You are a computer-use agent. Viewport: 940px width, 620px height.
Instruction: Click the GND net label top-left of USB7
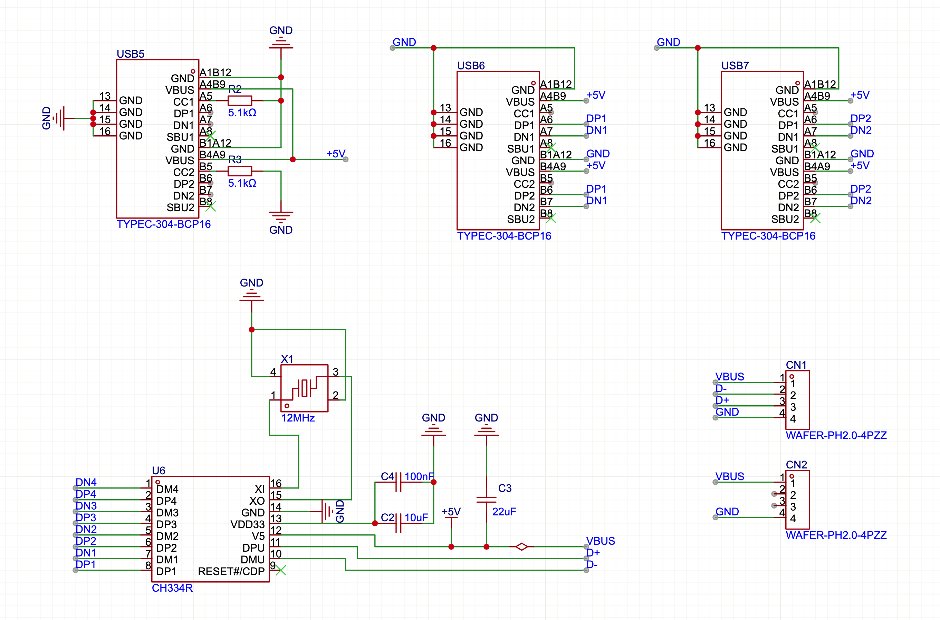tap(668, 42)
